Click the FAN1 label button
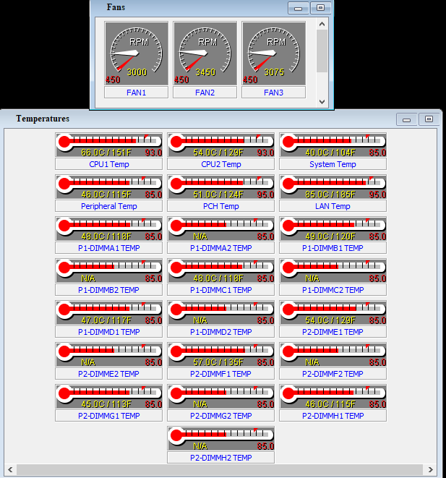Image resolution: width=446 pixels, height=478 pixels. click(x=136, y=93)
